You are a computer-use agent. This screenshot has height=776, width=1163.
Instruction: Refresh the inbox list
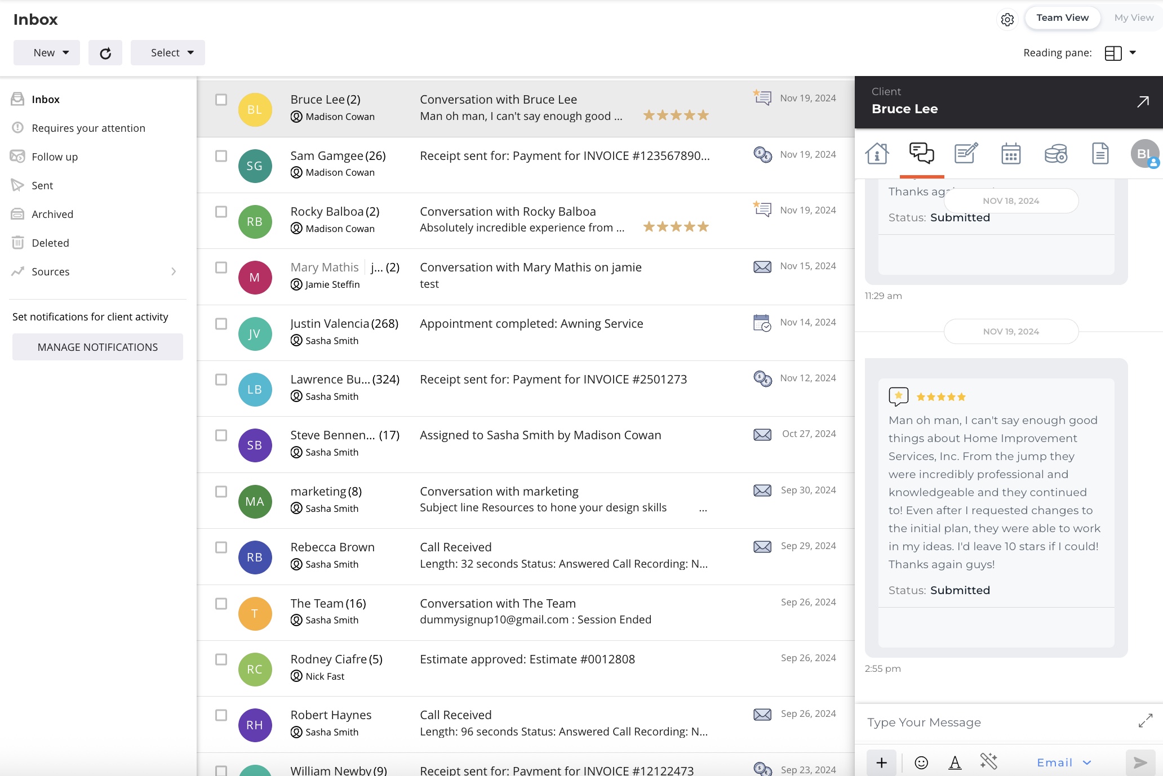(105, 53)
